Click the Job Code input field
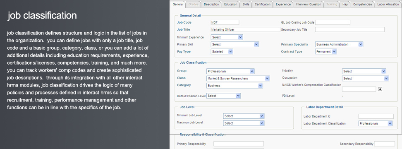This screenshot has height=149, width=402. [x=225, y=23]
